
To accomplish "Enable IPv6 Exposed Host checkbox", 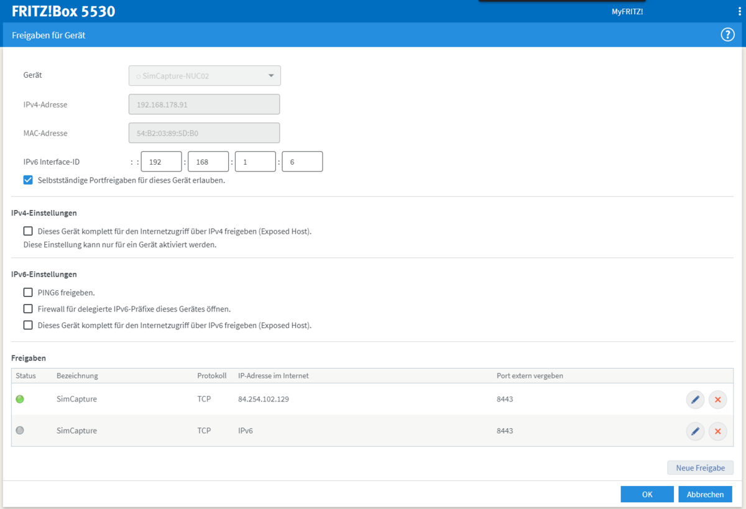I will pos(28,324).
